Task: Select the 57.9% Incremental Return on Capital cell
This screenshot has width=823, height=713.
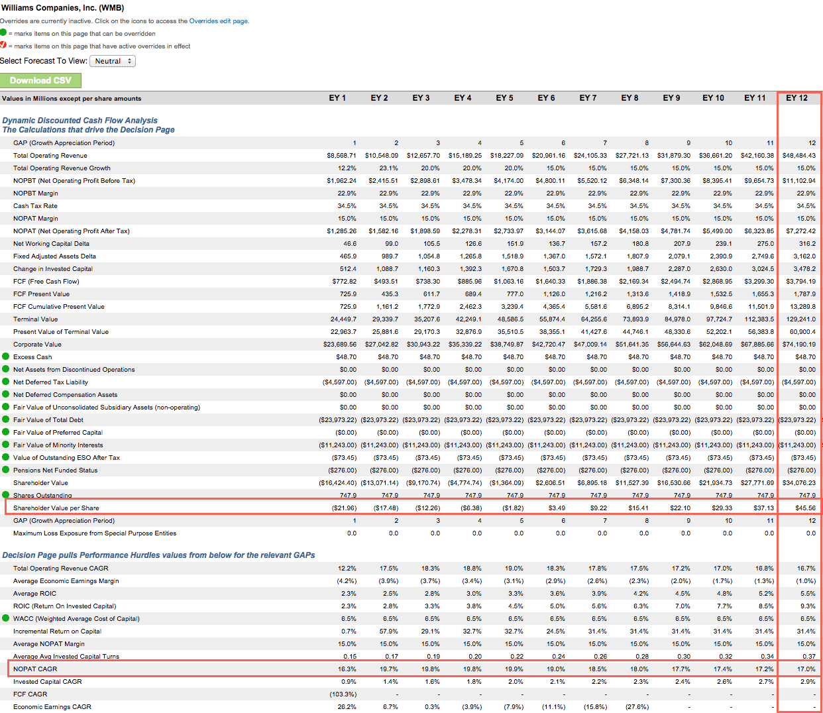Action: (x=389, y=631)
